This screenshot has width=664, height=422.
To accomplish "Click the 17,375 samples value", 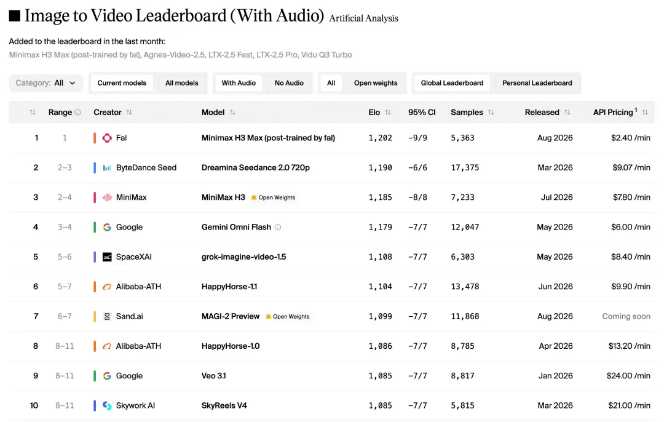I will (x=465, y=168).
